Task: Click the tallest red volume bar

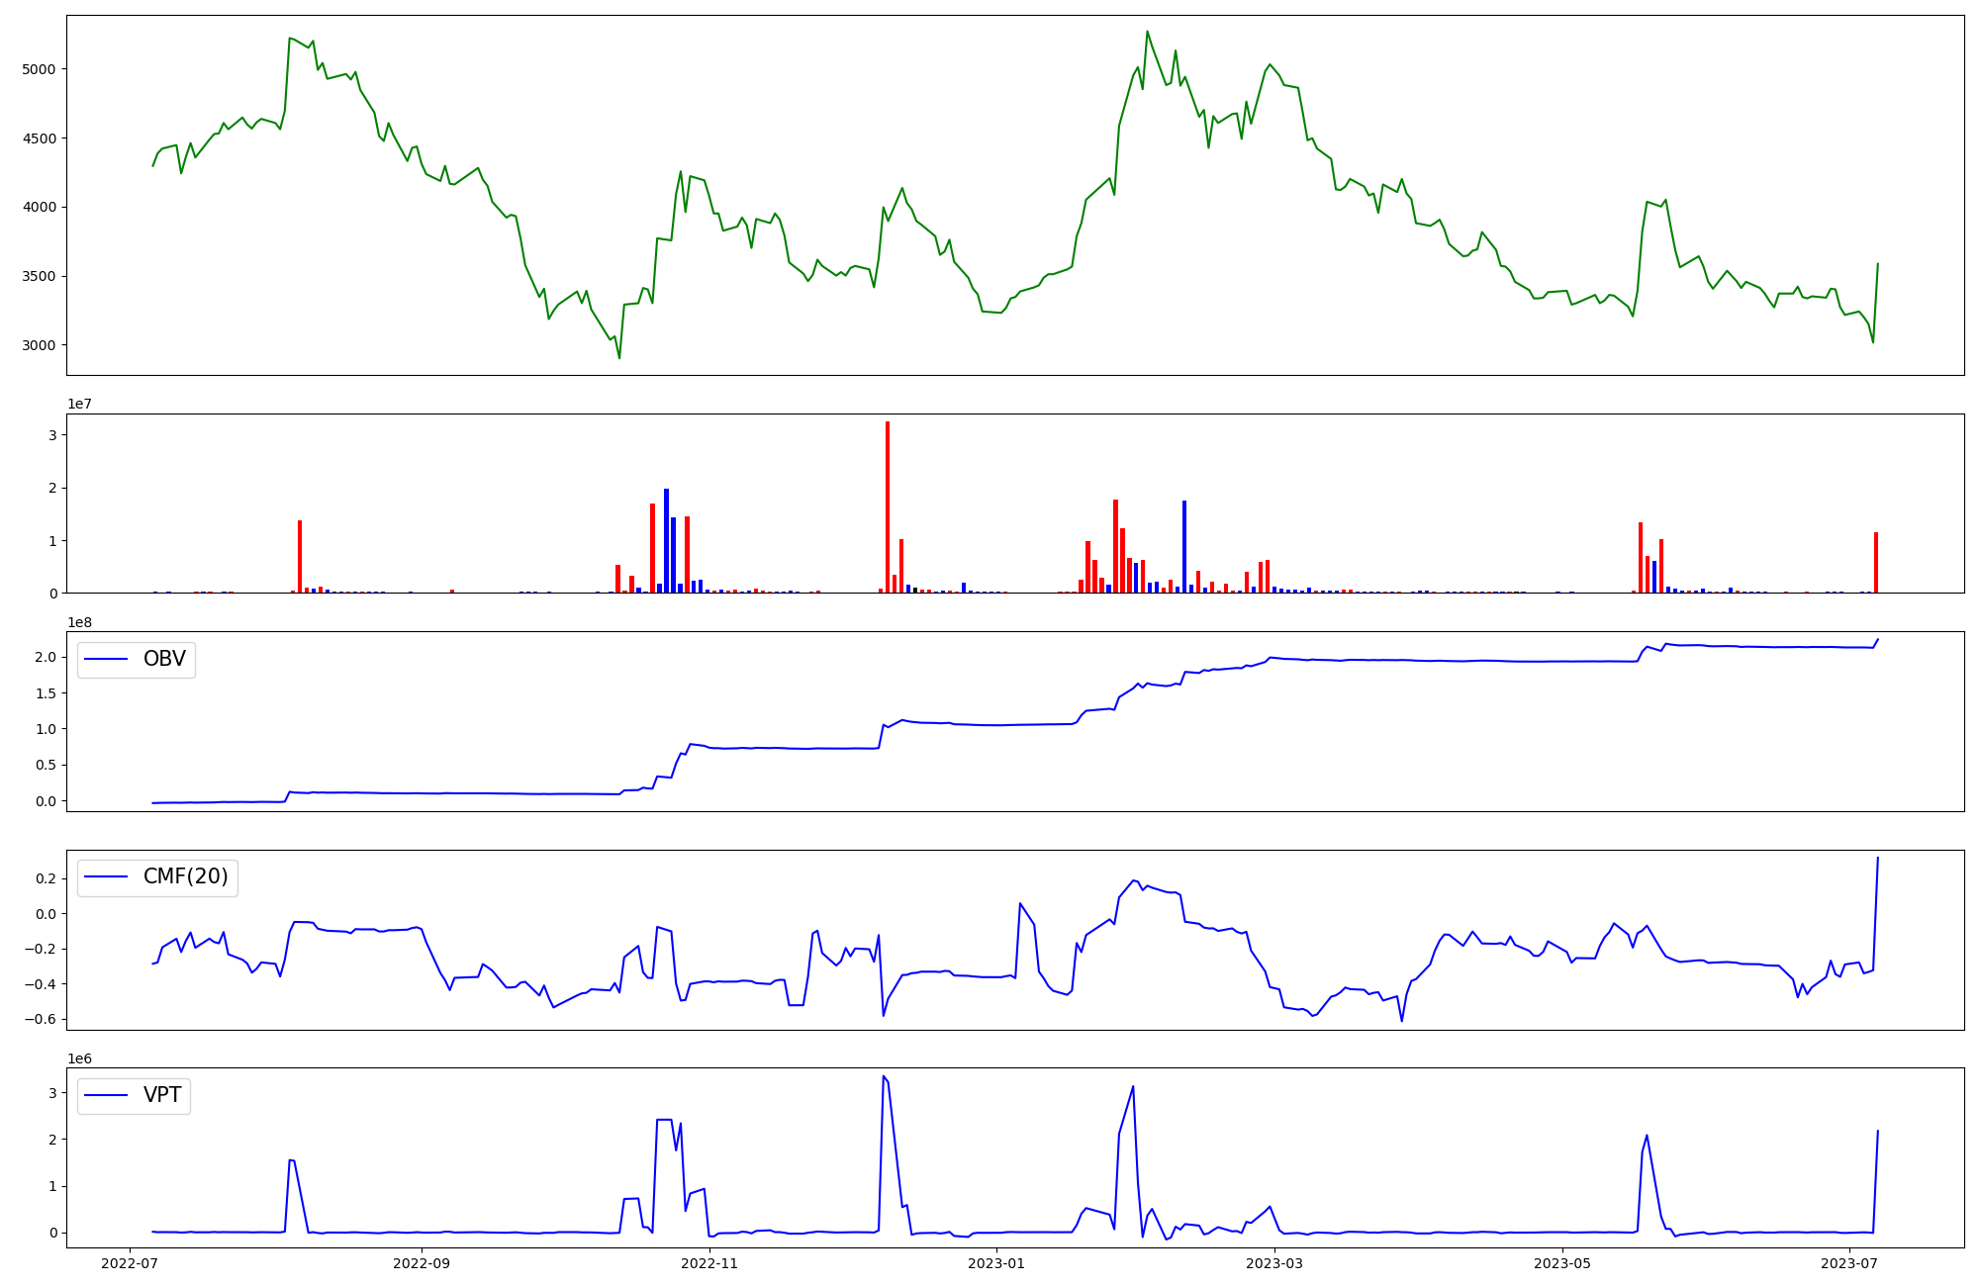Action: click(x=888, y=506)
